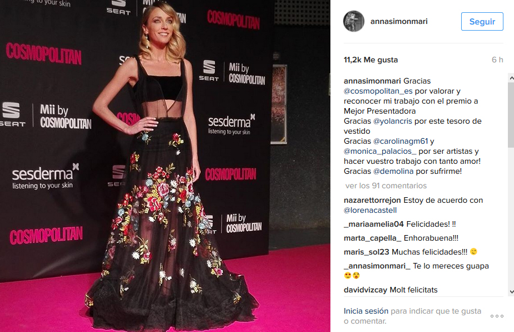
Task: Open the annasimonmari profile avatar
Action: click(354, 21)
